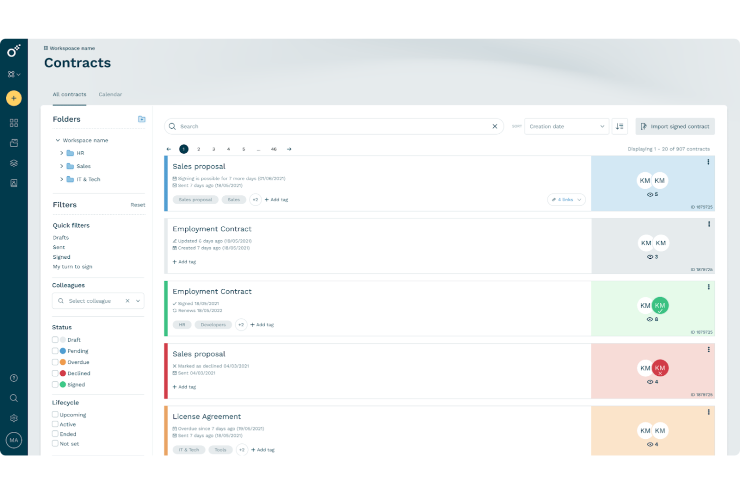Expand the 4 links dropdown
Viewport: 740px width, 494px height.
tap(566, 200)
